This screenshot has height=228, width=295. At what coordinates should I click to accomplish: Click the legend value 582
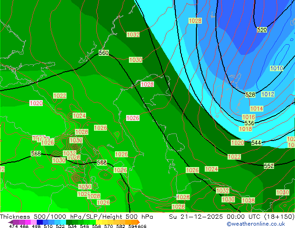click(x=121, y=226)
